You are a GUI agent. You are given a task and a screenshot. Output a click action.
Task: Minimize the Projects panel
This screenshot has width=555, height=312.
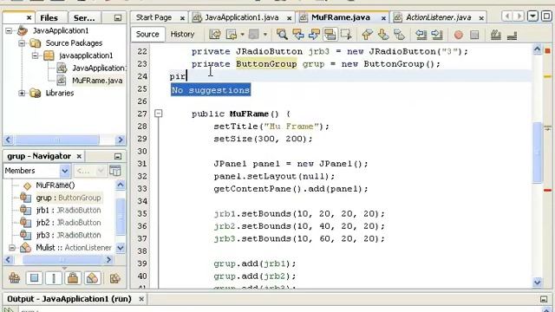tap(118, 17)
